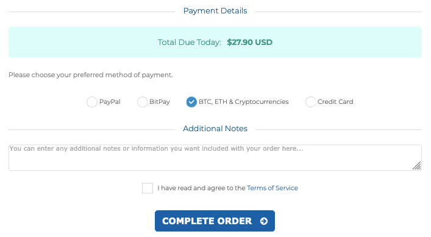Viewport: 431px width, 237px height.
Task: Click the $27.90 USD total amount
Action: (x=249, y=42)
